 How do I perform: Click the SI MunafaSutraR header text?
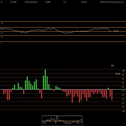click(31, 2)
